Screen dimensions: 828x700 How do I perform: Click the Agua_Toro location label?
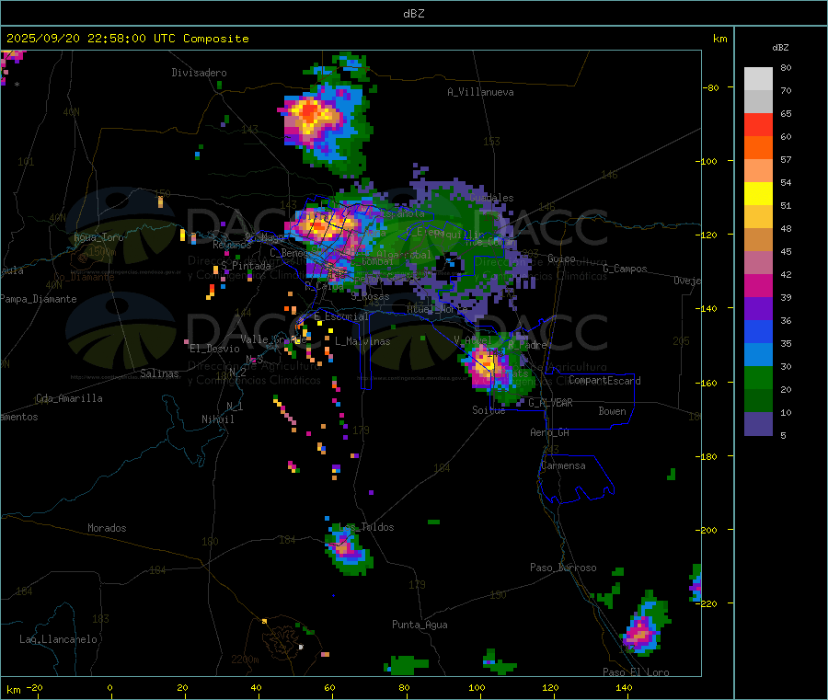(x=98, y=237)
